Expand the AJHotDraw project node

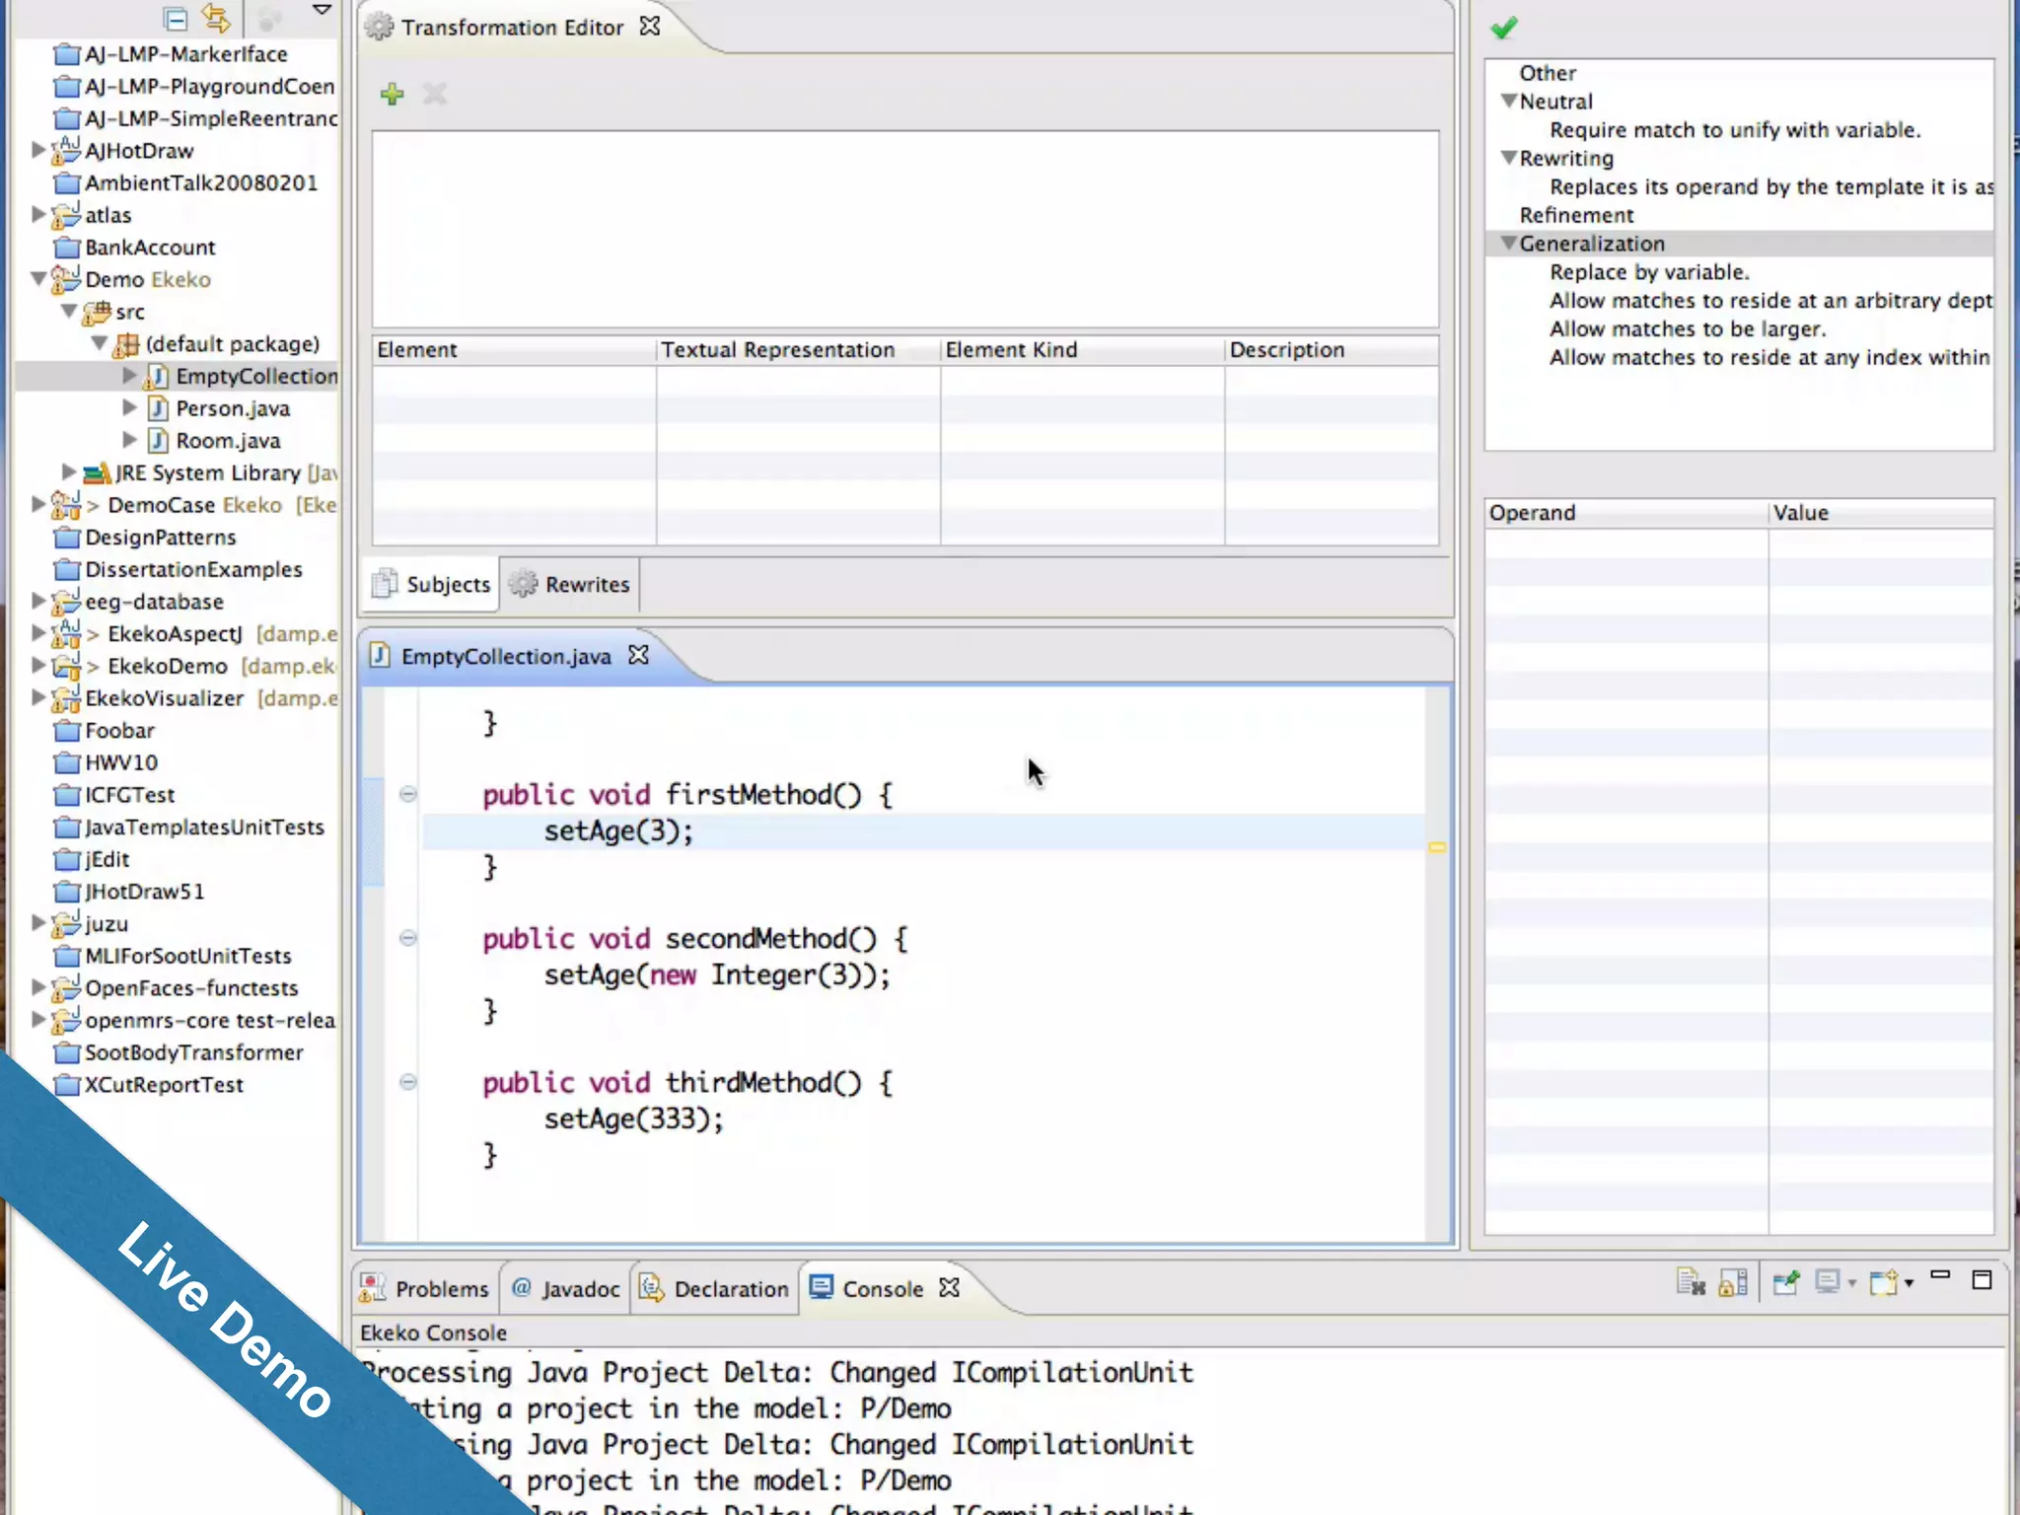pos(37,150)
